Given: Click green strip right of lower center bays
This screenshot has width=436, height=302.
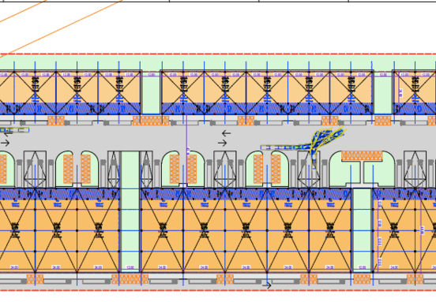Looking at the screenshot, I should coord(362,230).
